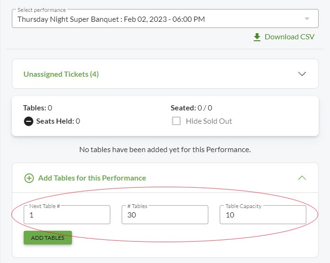Screen dimensions: 330x263
Task: Expand Unassigned Tickets with the chevron
Action: click(302, 74)
